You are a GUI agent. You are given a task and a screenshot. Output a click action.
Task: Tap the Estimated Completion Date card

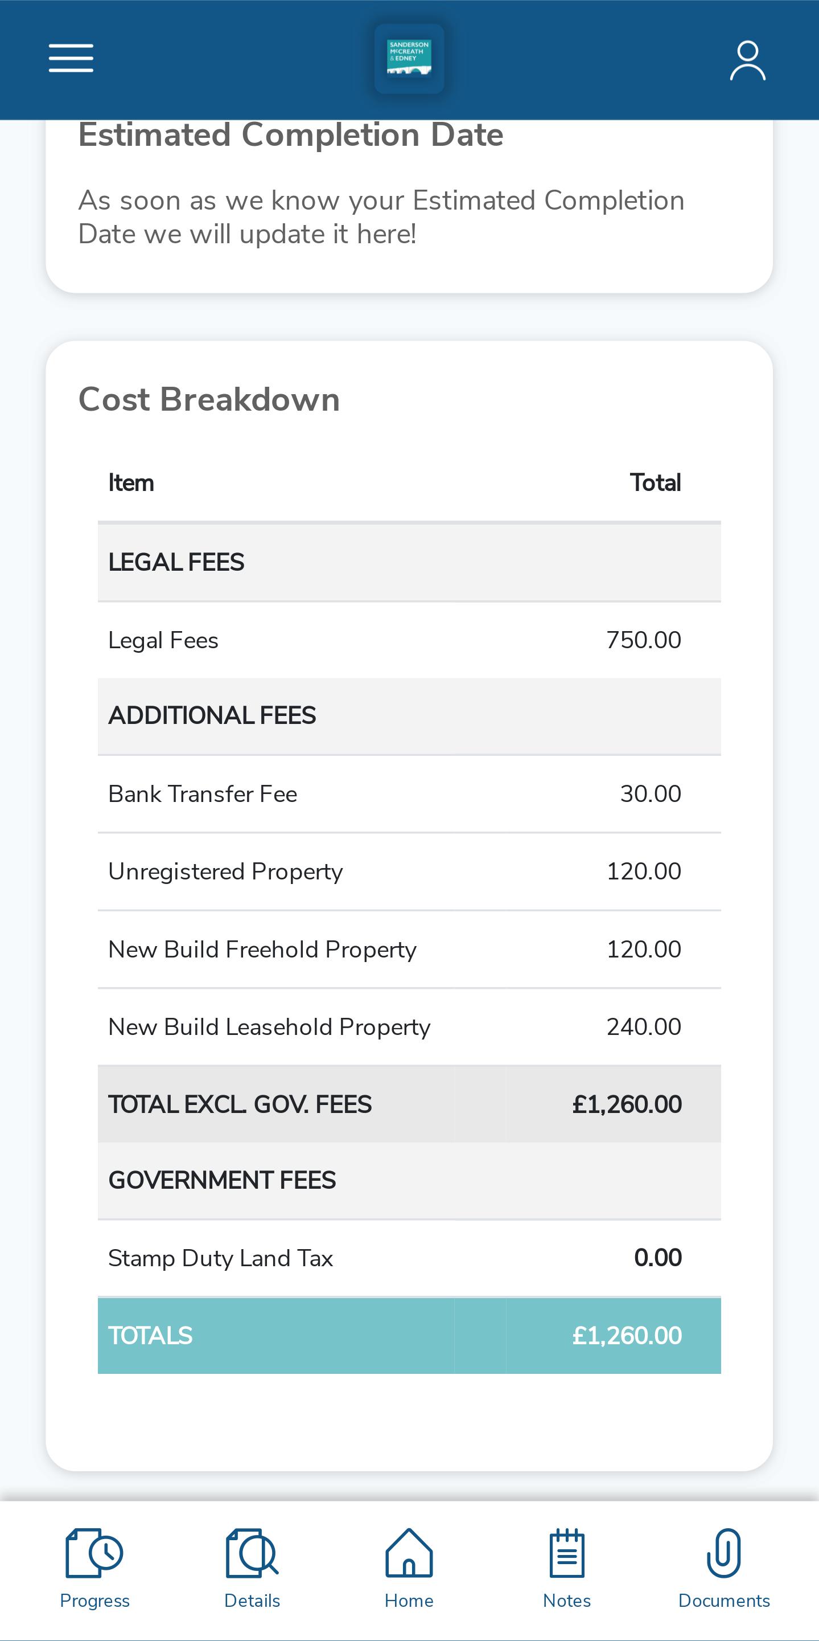[409, 204]
